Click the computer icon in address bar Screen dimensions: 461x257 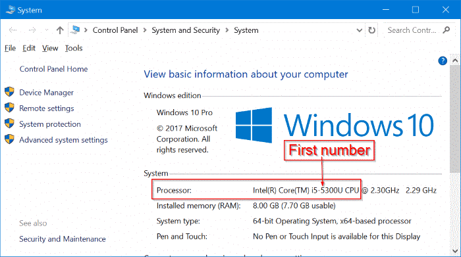coord(75,30)
